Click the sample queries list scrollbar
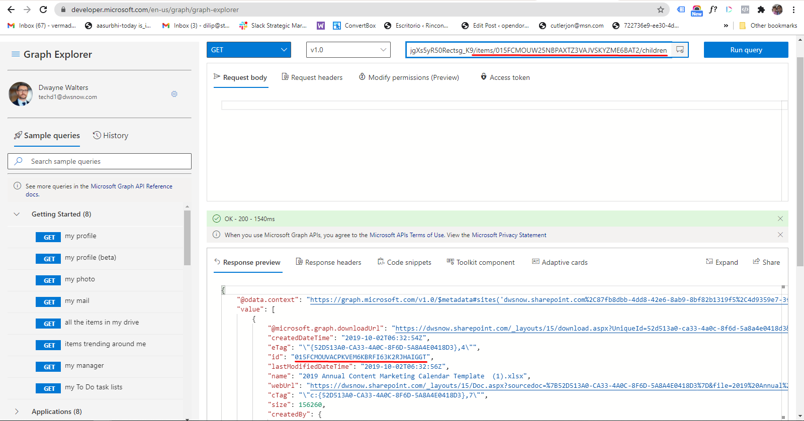 [x=187, y=238]
